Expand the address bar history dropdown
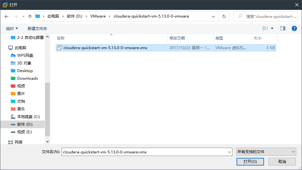 point(213,17)
